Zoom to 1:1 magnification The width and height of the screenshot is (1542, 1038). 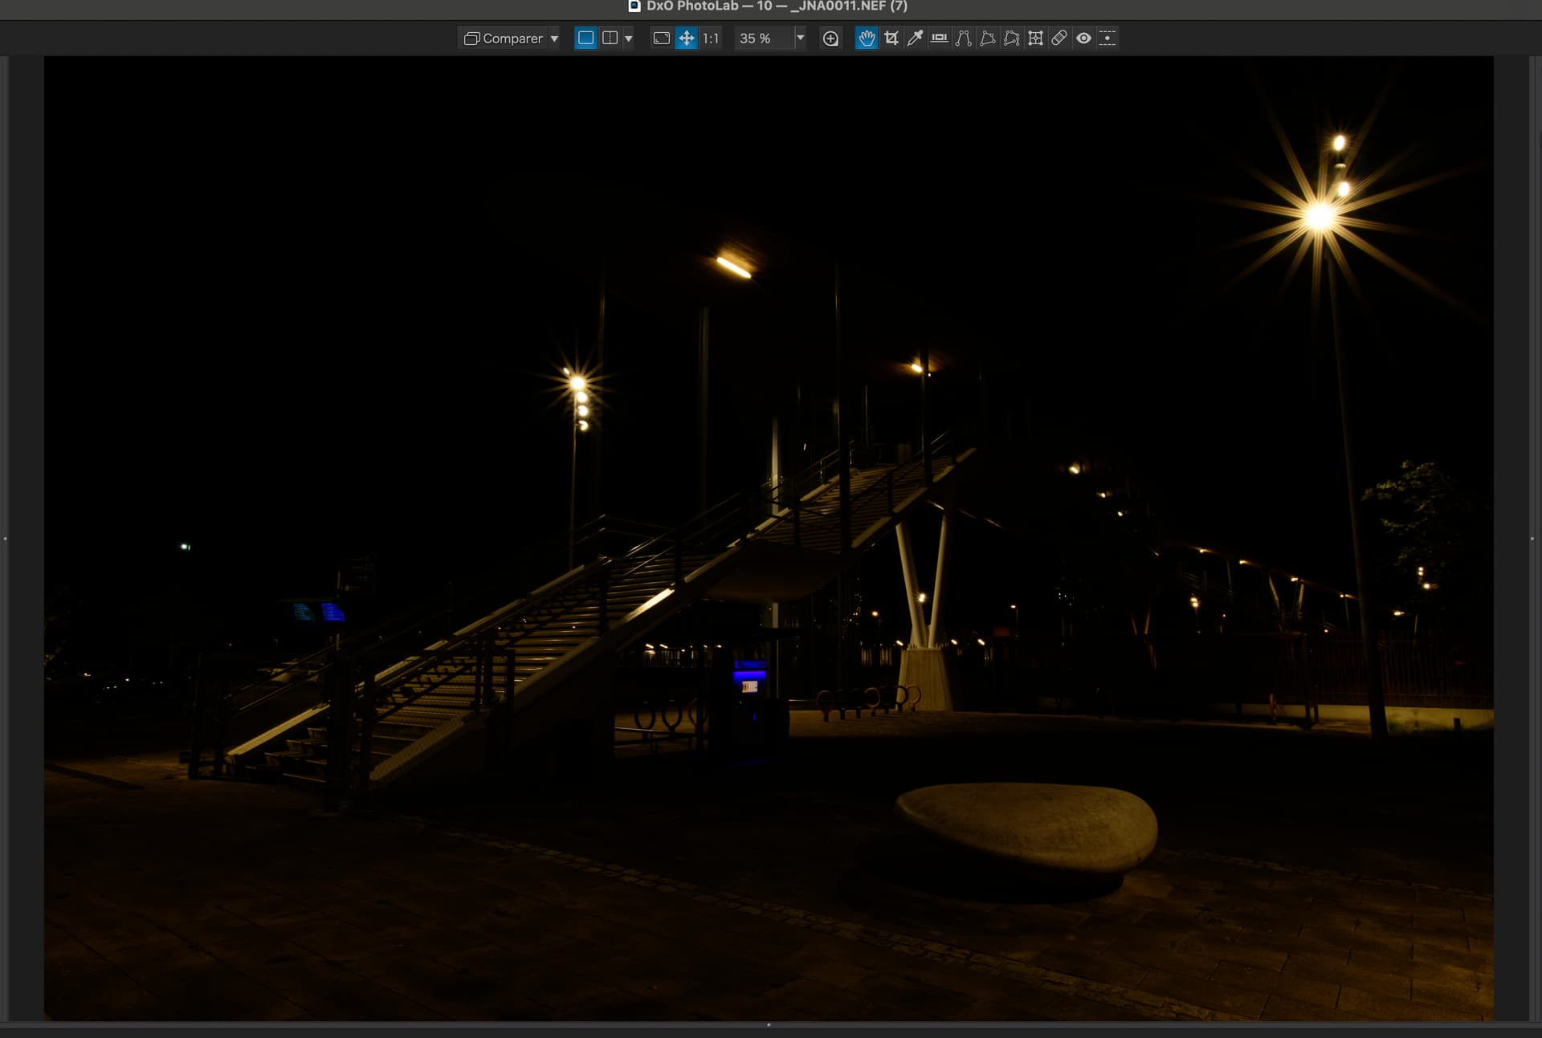[x=711, y=38]
